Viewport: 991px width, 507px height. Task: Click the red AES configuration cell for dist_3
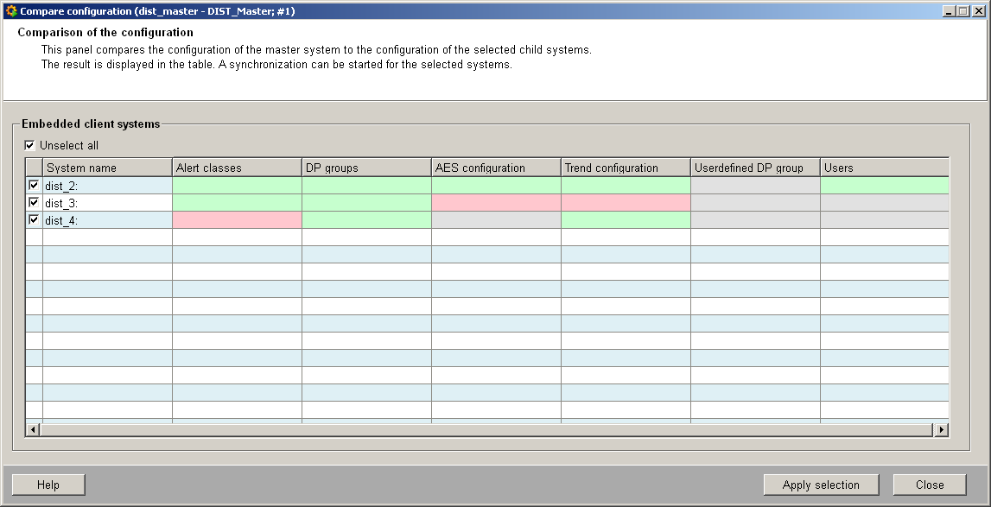[x=496, y=202]
